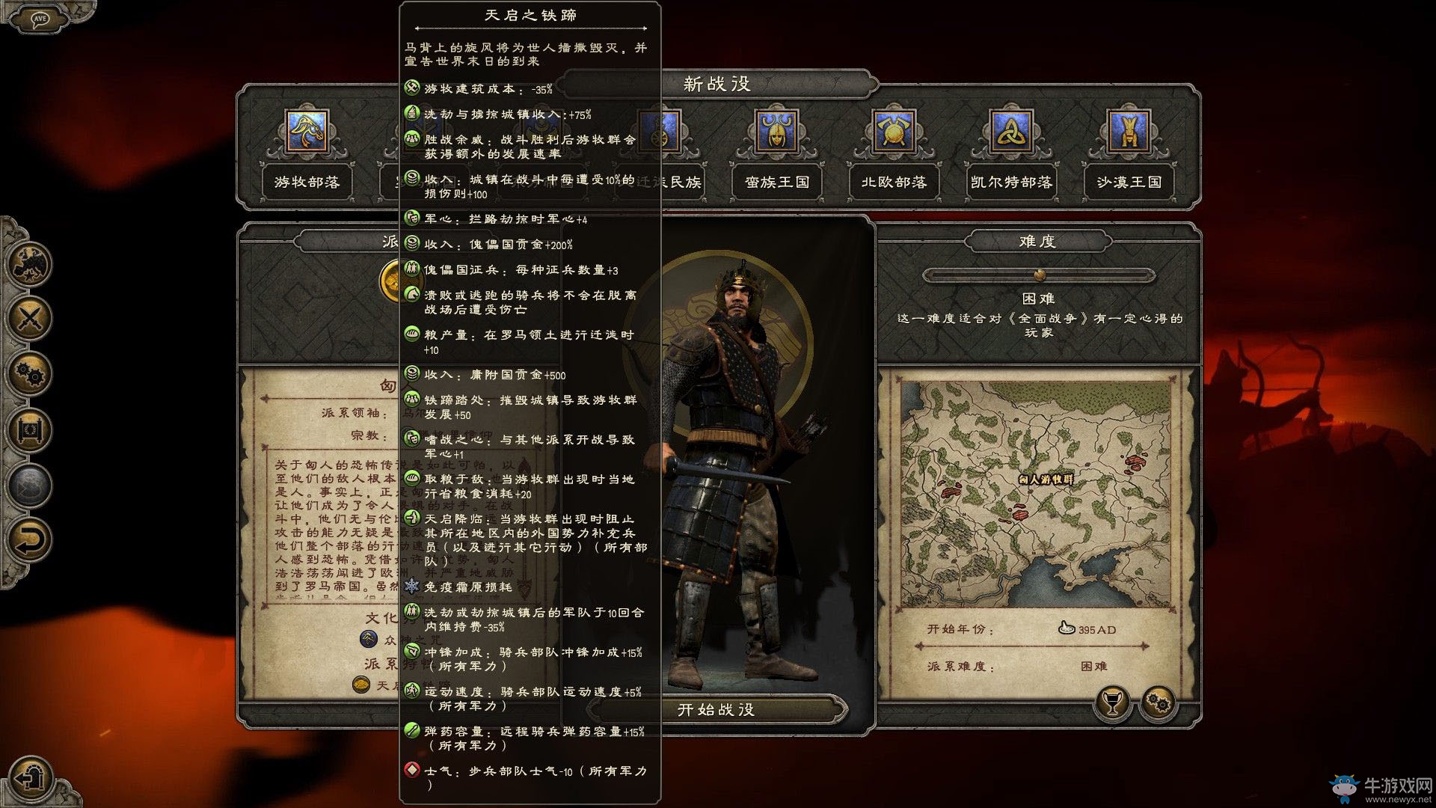Select the 凯尔特部落 knot faction icon

(1011, 132)
